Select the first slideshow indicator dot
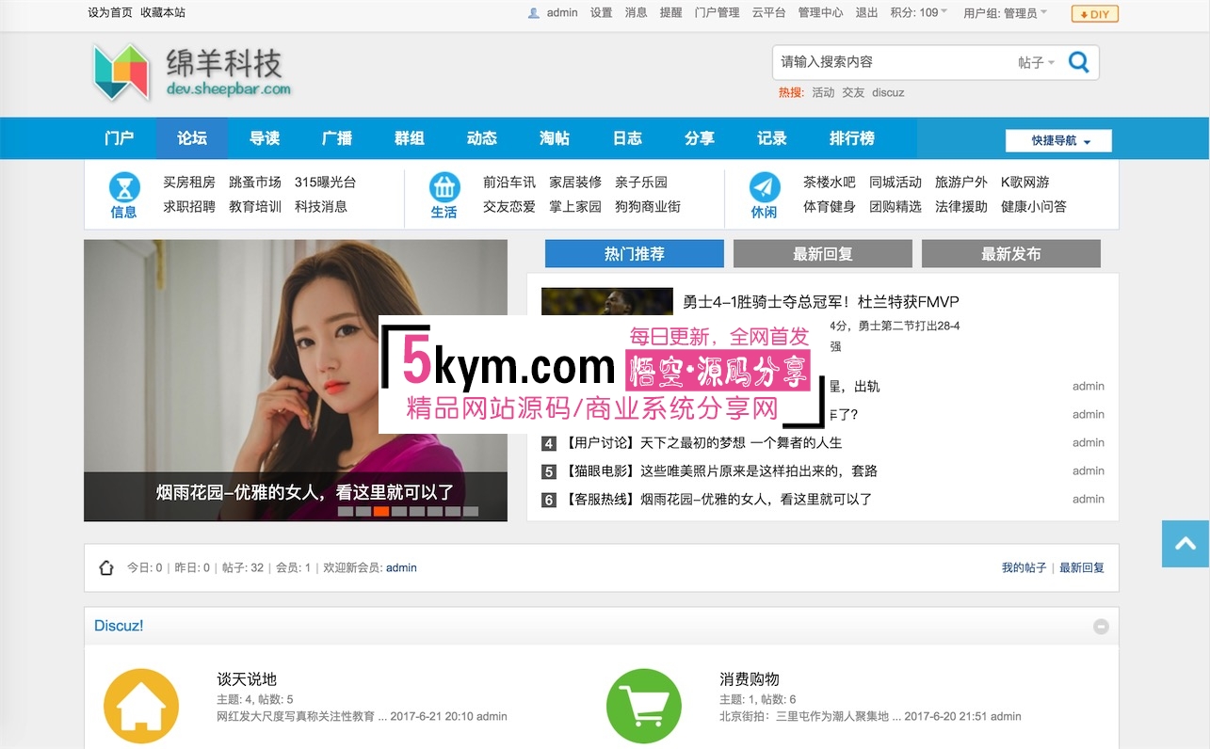This screenshot has width=1210, height=749. coord(346,512)
